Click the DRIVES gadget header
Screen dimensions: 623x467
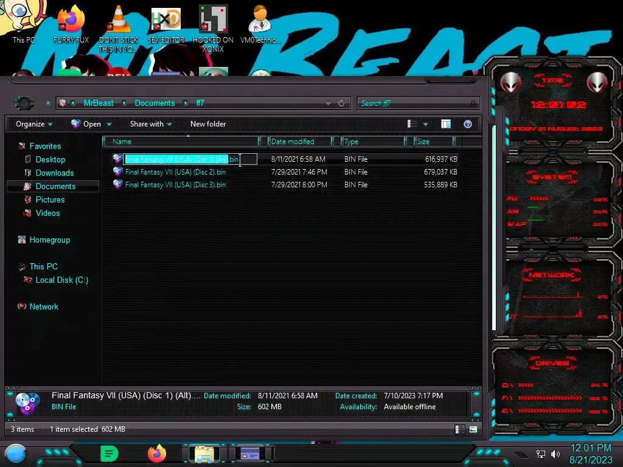(x=552, y=363)
